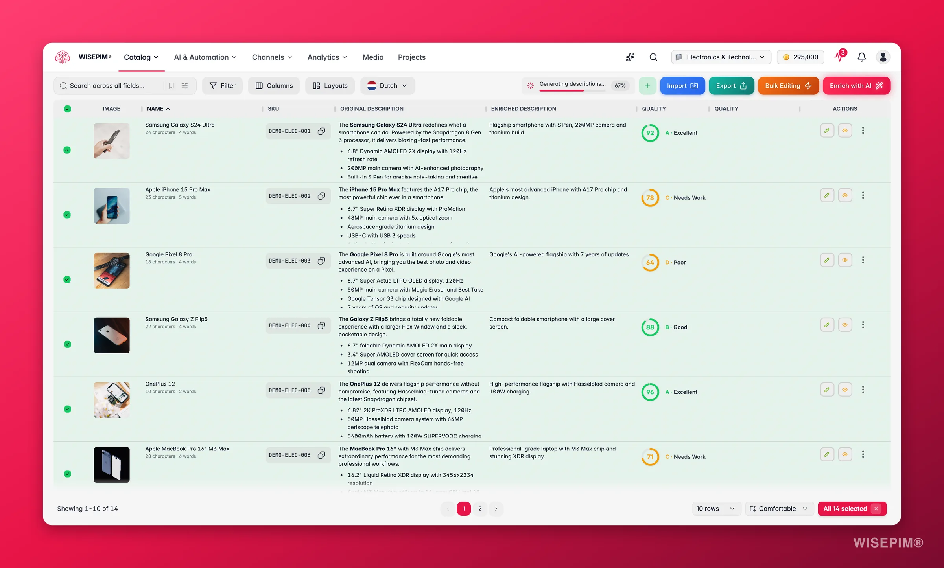
Task: Uncheck the Samsung Galaxy Z Flip5 row
Action: pos(67,344)
